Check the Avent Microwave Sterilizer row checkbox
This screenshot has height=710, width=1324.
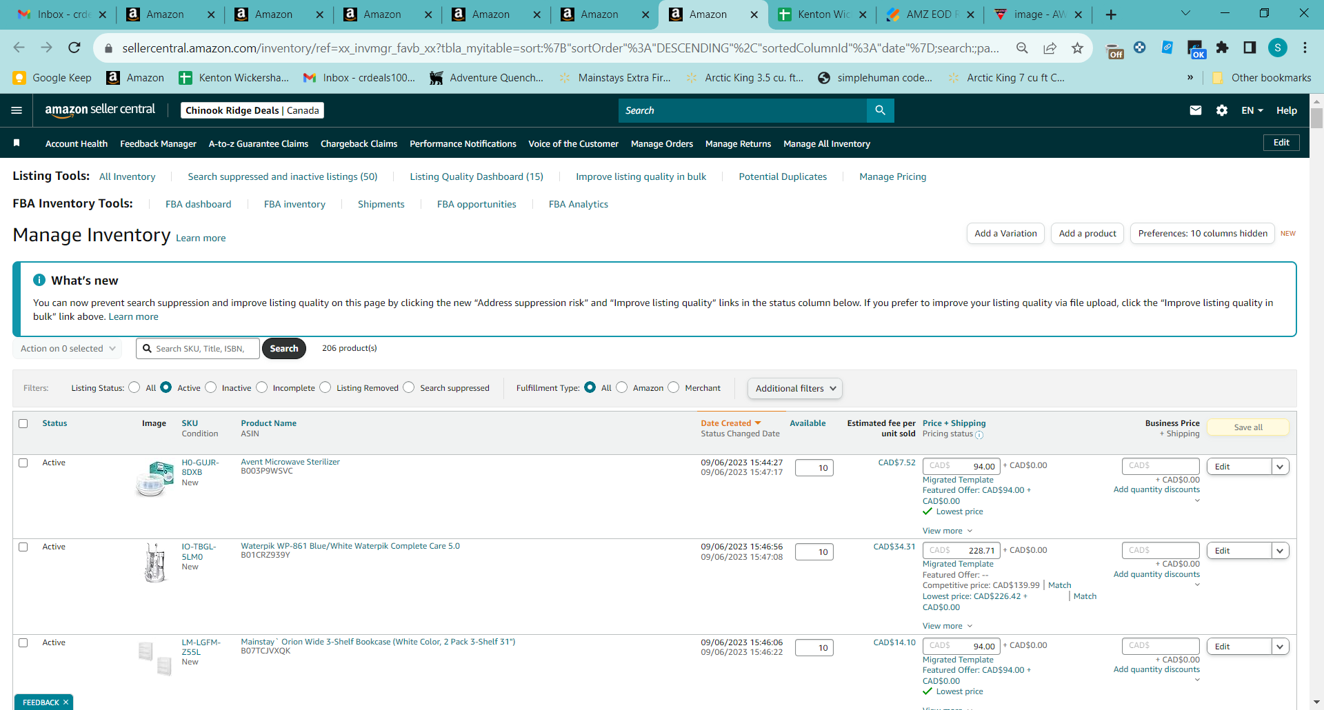(x=23, y=463)
